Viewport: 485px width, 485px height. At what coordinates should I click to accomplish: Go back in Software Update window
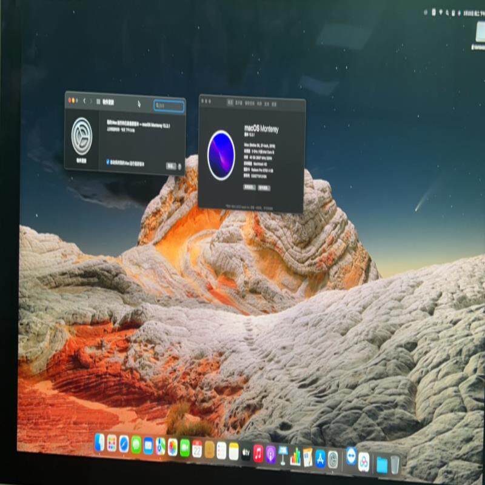(x=84, y=101)
